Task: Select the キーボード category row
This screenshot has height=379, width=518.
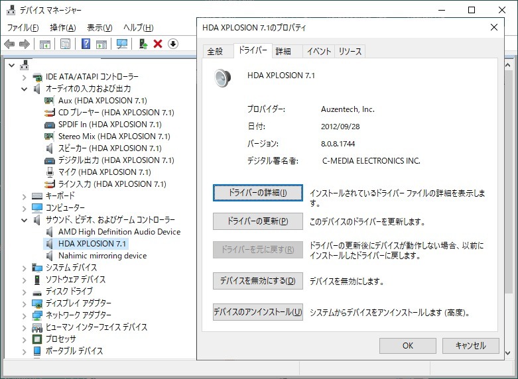Action: coord(54,196)
